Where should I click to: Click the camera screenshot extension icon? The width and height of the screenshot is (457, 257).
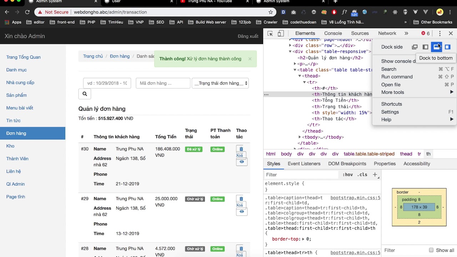(293, 12)
